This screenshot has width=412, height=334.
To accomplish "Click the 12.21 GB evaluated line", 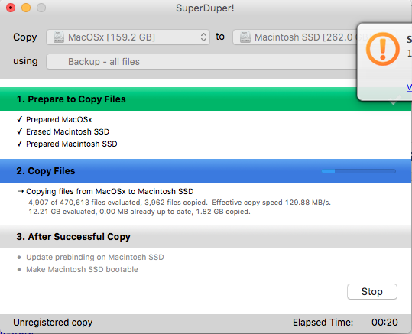I will point(139,212).
